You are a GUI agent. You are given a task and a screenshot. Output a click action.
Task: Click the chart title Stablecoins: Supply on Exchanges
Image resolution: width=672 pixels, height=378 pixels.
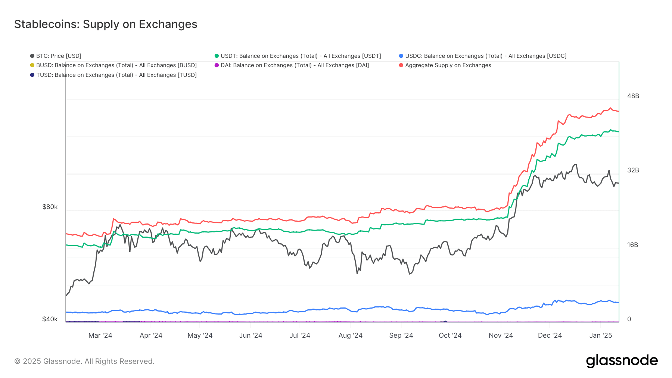point(106,24)
